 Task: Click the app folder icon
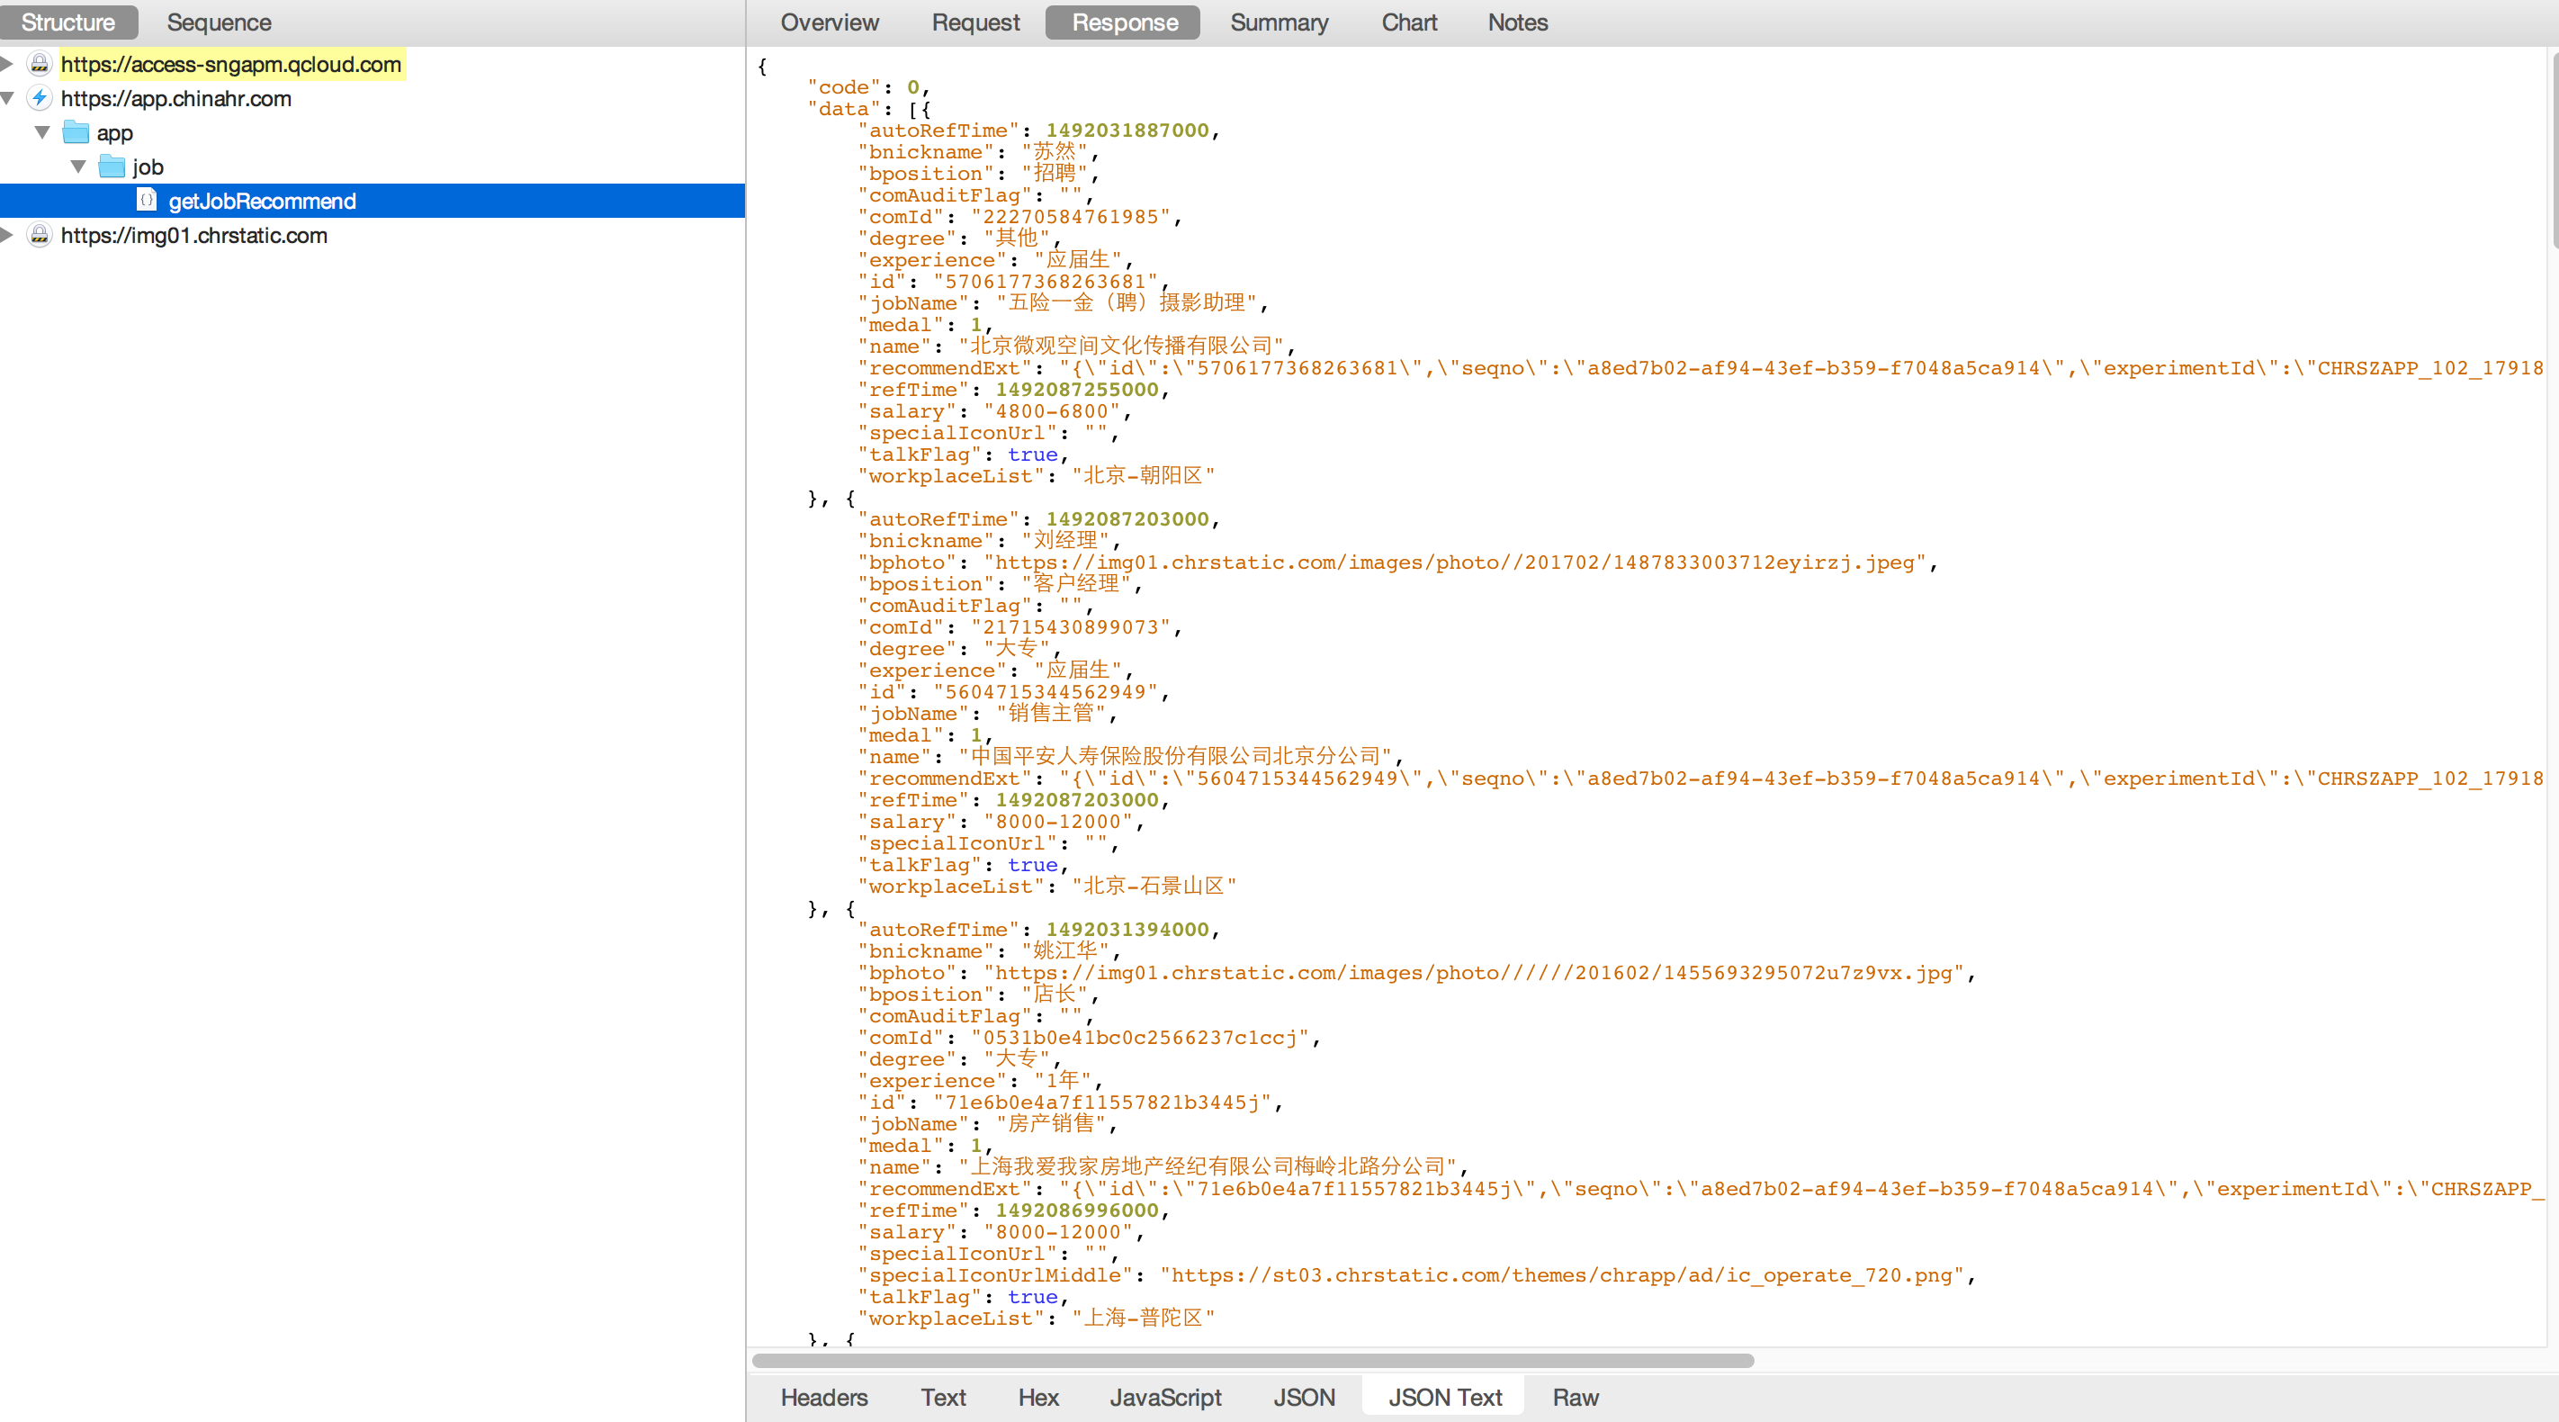tap(76, 132)
